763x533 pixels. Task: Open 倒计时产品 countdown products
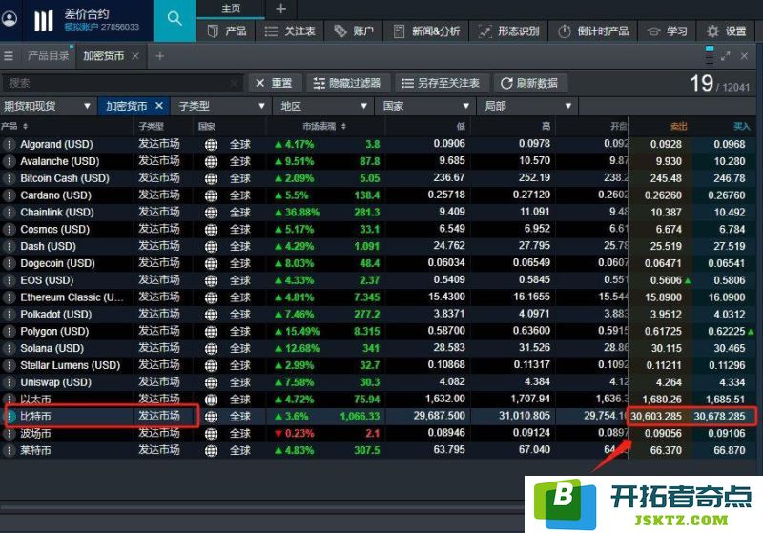click(593, 31)
